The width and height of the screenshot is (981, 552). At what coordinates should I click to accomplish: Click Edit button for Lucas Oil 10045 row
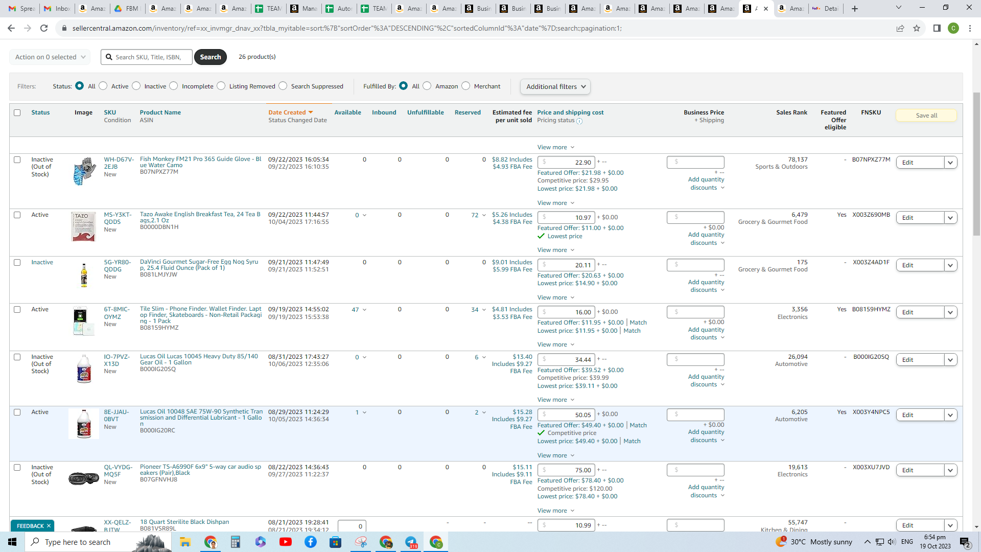(920, 360)
